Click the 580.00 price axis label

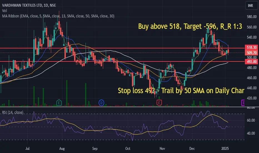(x=252, y=17)
